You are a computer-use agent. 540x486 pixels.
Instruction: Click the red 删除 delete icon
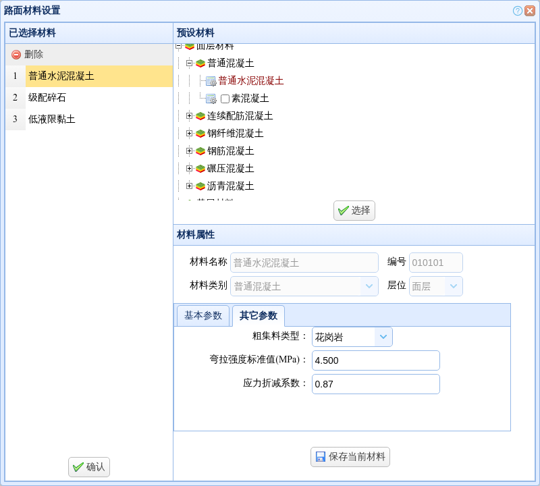16,55
